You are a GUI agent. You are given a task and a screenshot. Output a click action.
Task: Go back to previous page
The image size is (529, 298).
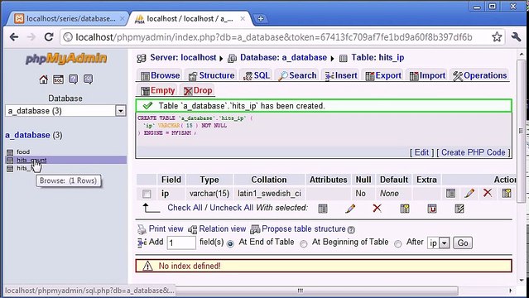[x=14, y=36]
